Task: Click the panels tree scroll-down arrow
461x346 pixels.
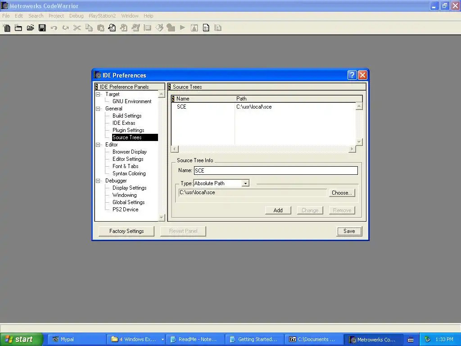Action: point(162,218)
